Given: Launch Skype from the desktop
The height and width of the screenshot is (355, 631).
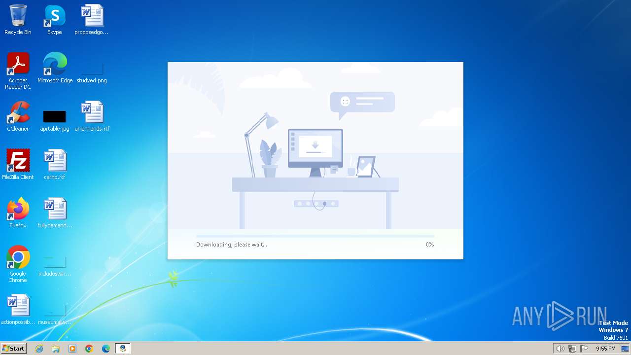Looking at the screenshot, I should [55, 20].
